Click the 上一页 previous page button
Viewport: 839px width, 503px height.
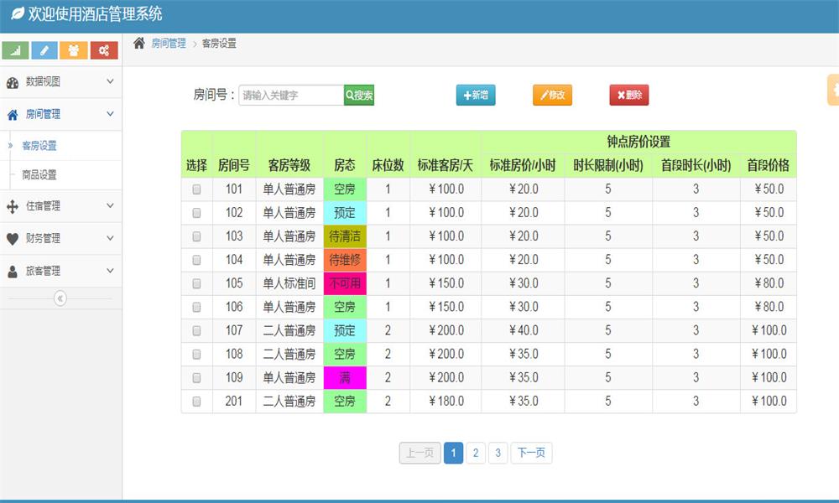(420, 454)
